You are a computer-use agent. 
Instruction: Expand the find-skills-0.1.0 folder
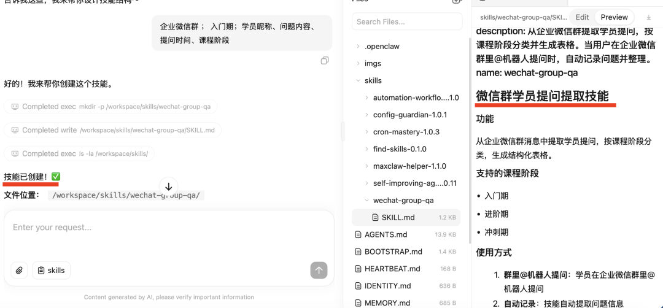[x=366, y=149]
